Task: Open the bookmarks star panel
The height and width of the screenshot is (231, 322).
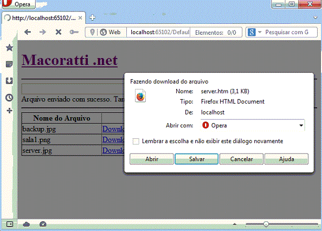Action: pyautogui.click(x=9, y=48)
